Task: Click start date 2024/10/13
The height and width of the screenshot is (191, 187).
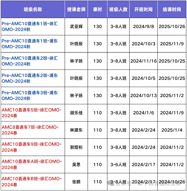Action: (143, 96)
